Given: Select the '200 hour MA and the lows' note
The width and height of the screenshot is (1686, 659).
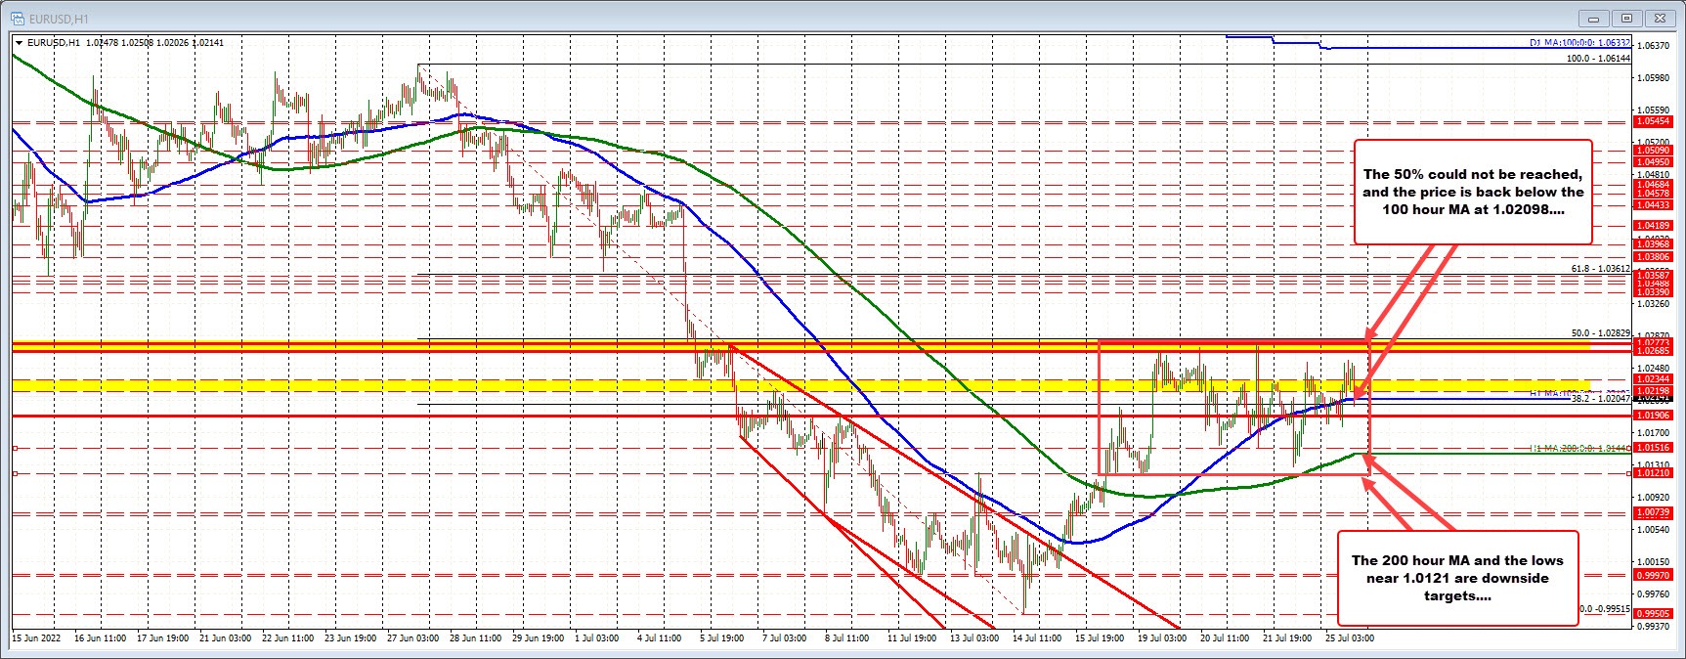Looking at the screenshot, I should click(1457, 578).
